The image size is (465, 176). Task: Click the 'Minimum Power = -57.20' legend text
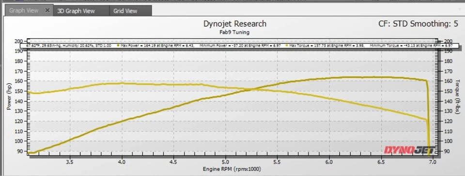pos(240,46)
